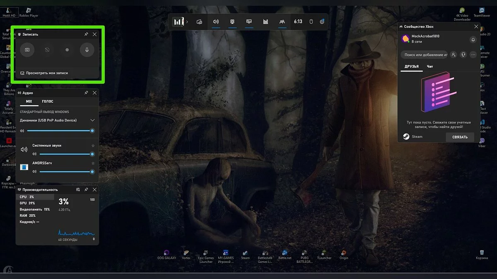Expand the Динамики output device dropdown
This screenshot has width=497, height=279.
92,120
